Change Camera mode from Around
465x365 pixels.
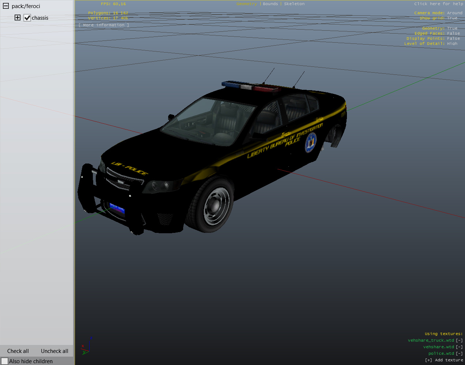click(454, 13)
